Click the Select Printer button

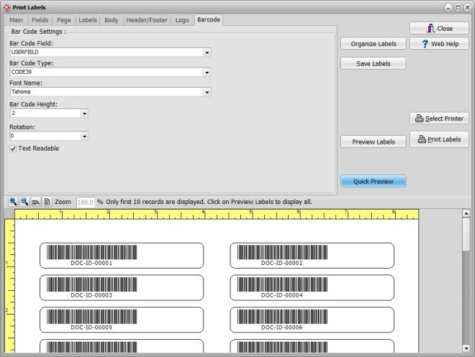tap(439, 119)
